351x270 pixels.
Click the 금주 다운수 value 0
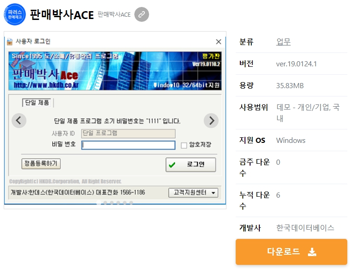[278, 162]
